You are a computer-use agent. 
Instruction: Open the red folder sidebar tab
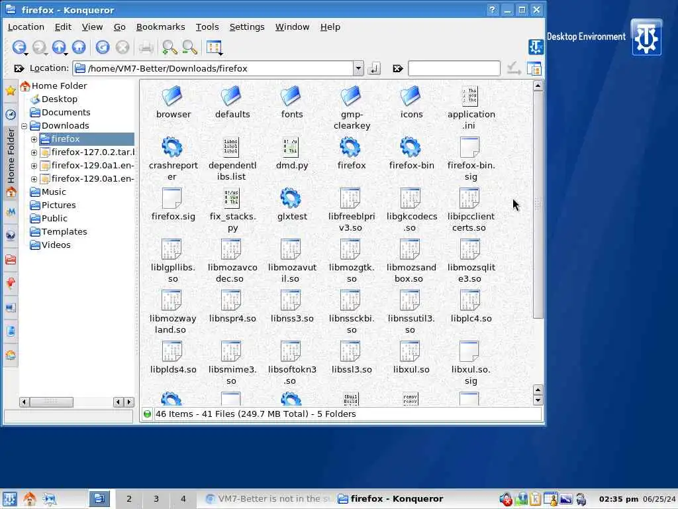[11, 259]
